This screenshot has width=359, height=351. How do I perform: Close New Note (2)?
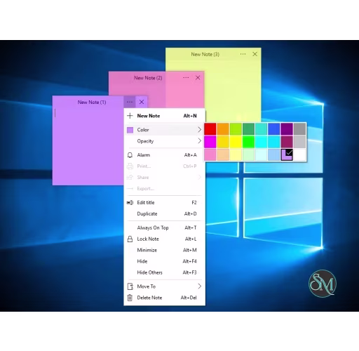tap(198, 78)
